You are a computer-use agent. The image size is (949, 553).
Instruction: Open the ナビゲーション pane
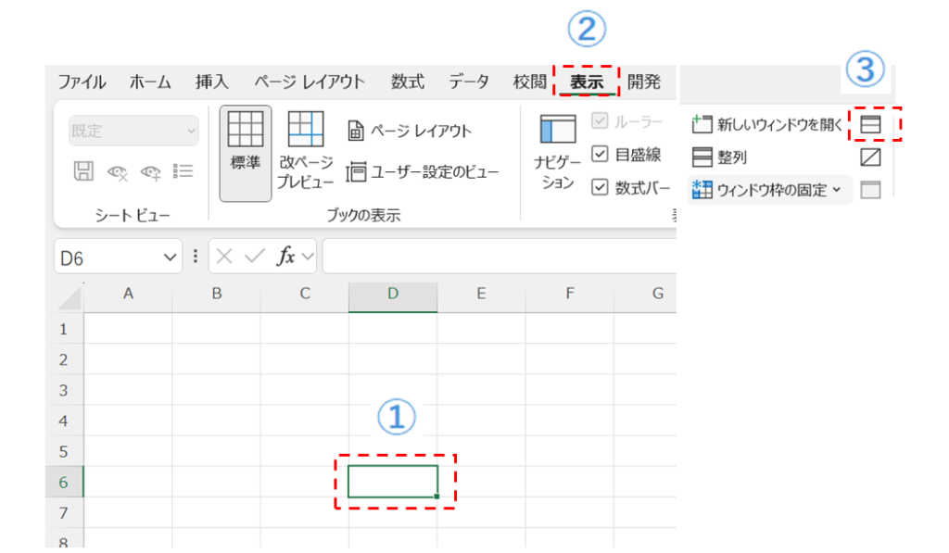click(558, 152)
